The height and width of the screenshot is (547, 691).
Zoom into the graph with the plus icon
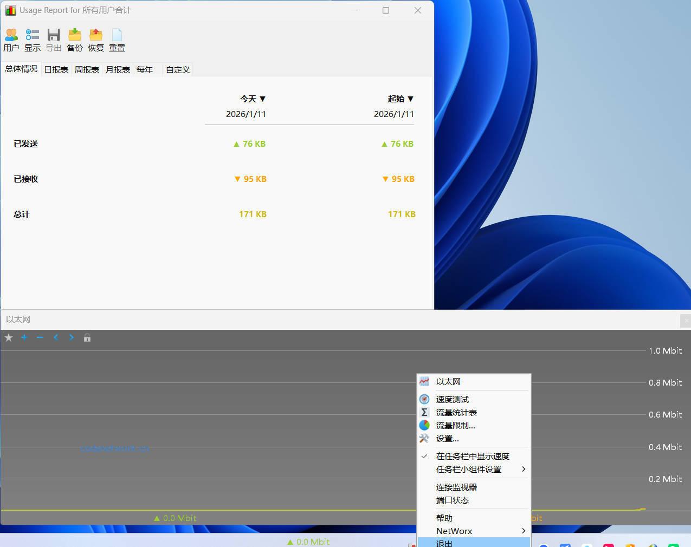24,337
